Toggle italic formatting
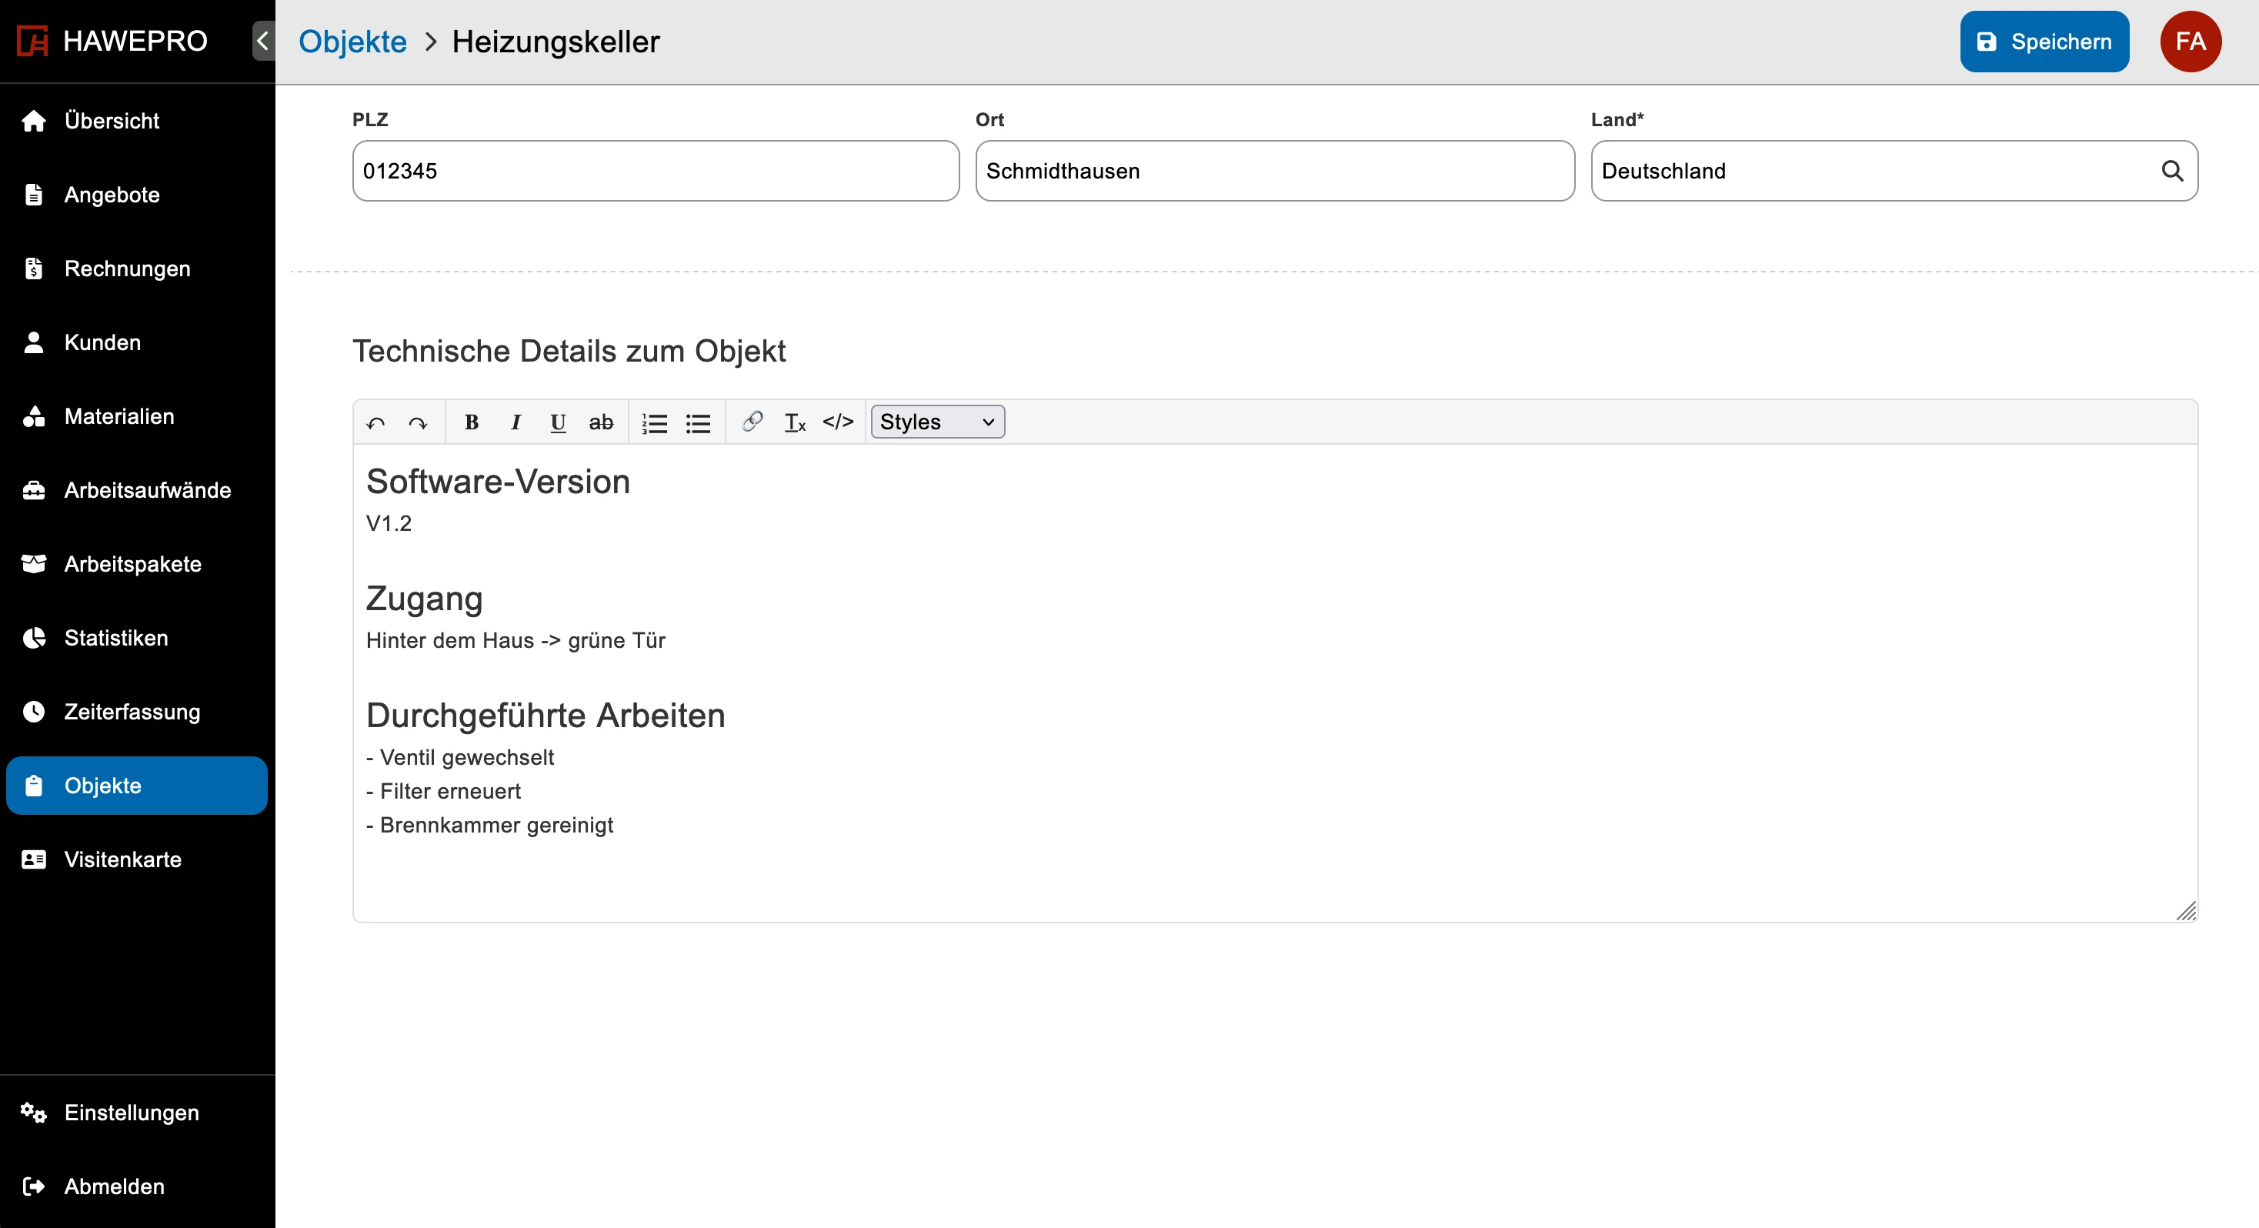This screenshot has width=2259, height=1228. click(516, 422)
